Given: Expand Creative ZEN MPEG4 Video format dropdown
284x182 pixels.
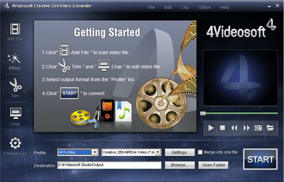Looking at the screenshot, I should tap(158, 152).
